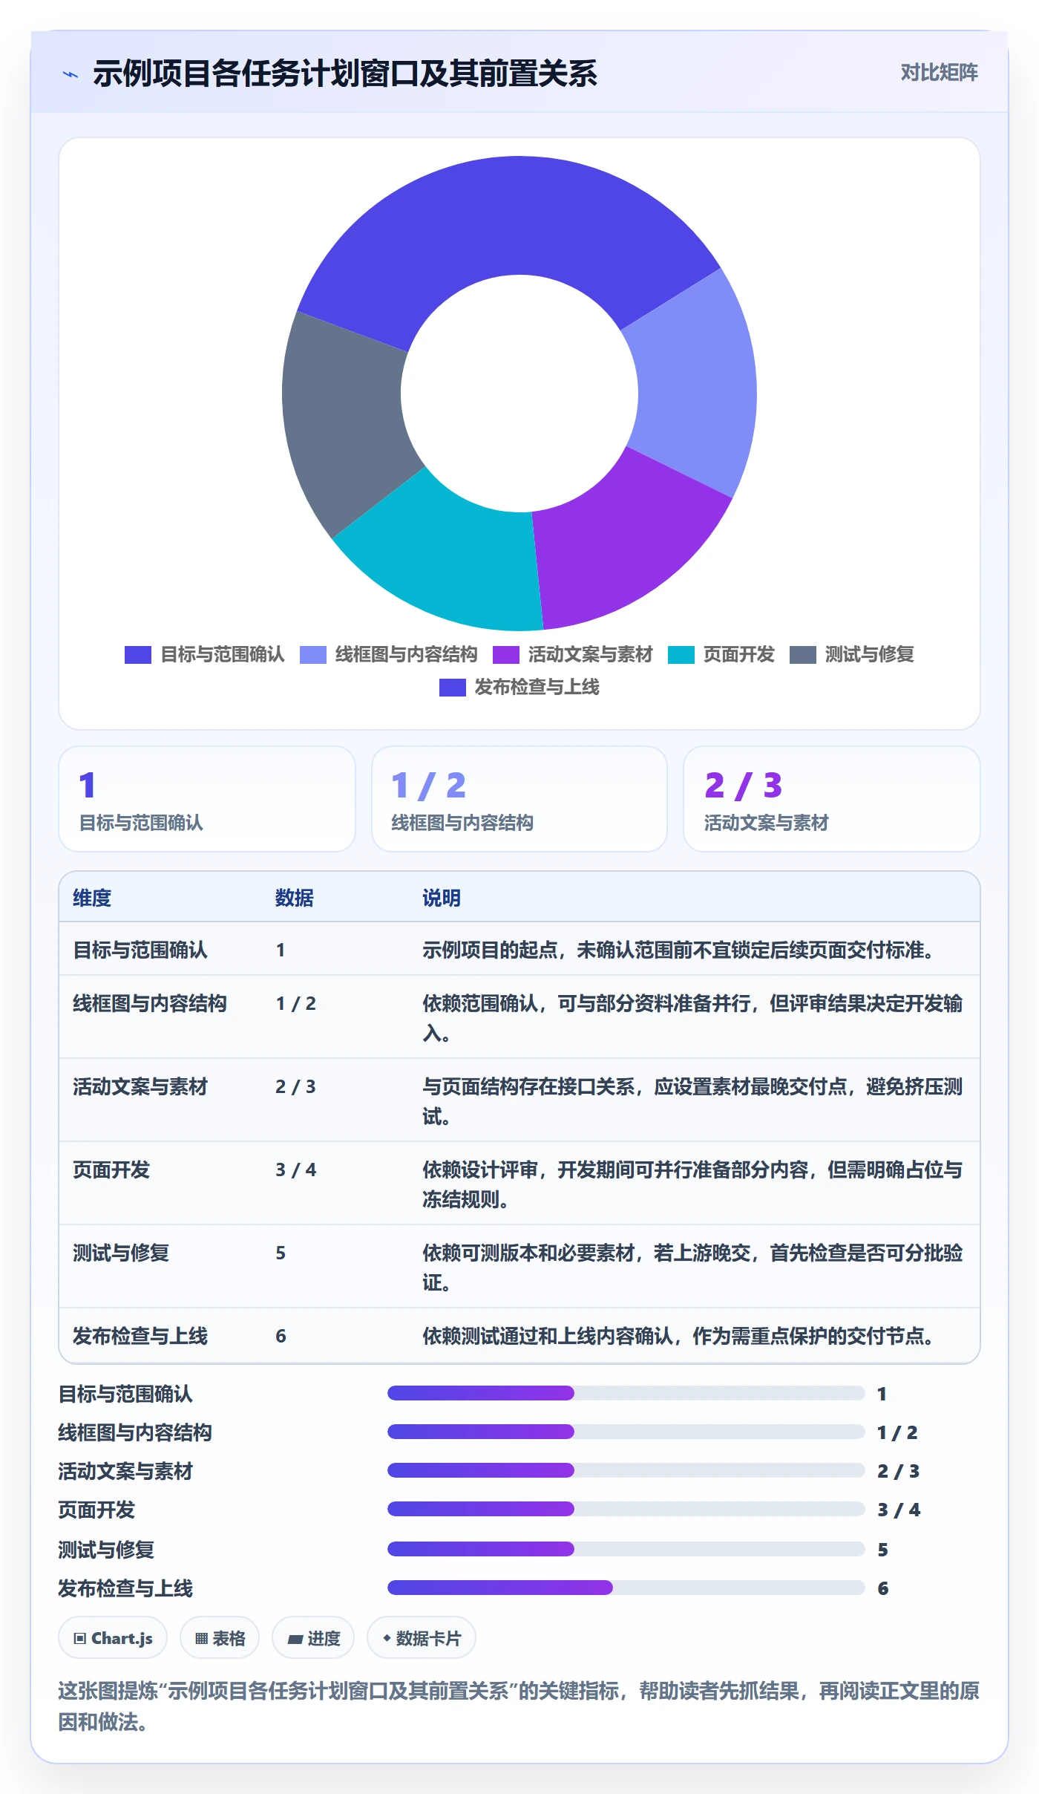Toggle the cyan 页面开发 legend swatch
This screenshot has height=1794, width=1039.
[681, 654]
